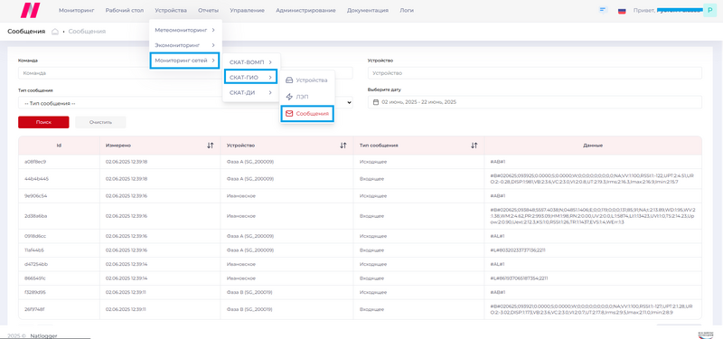The height and width of the screenshot is (339, 723).
Task: Click the Данные column header
Action: 593,146
